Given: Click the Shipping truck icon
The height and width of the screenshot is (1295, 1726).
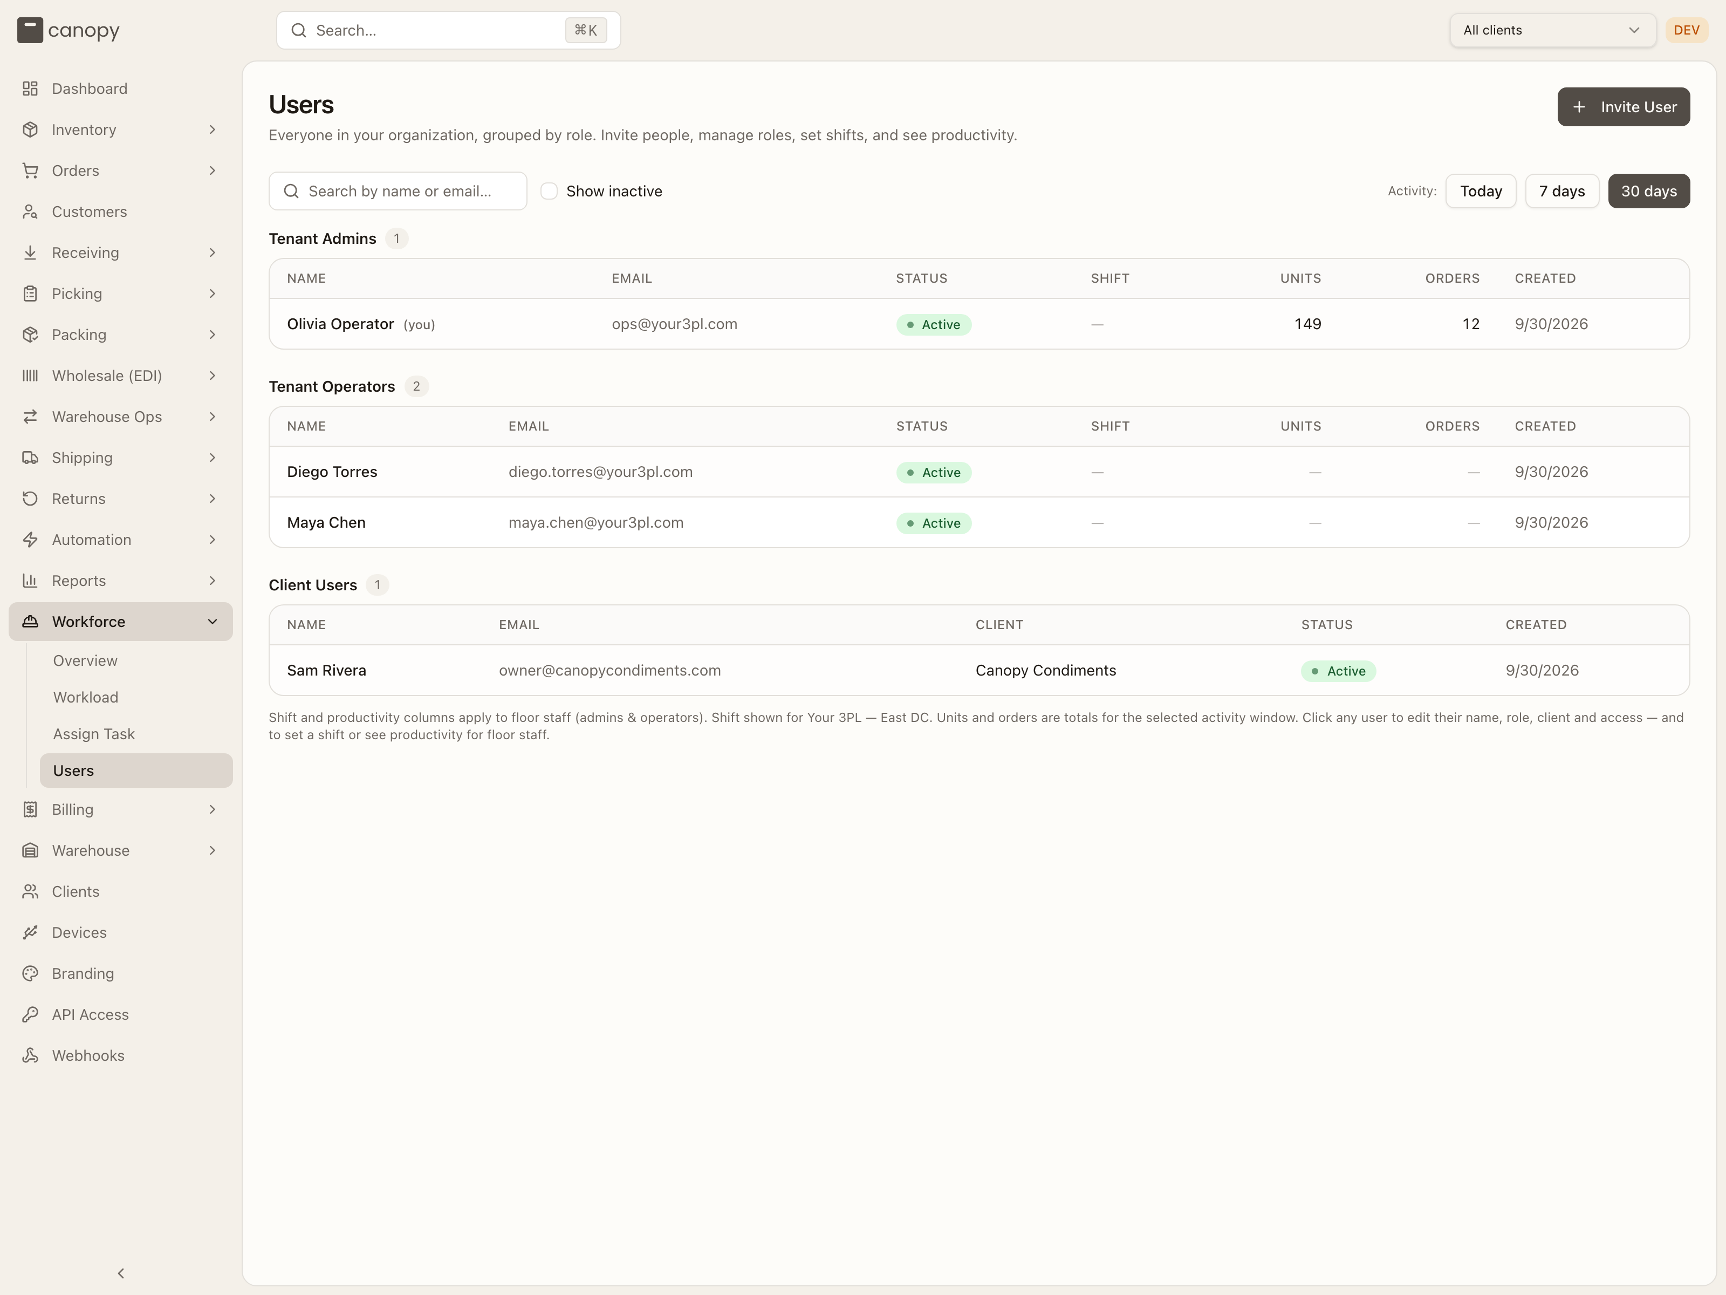Looking at the screenshot, I should pos(30,458).
